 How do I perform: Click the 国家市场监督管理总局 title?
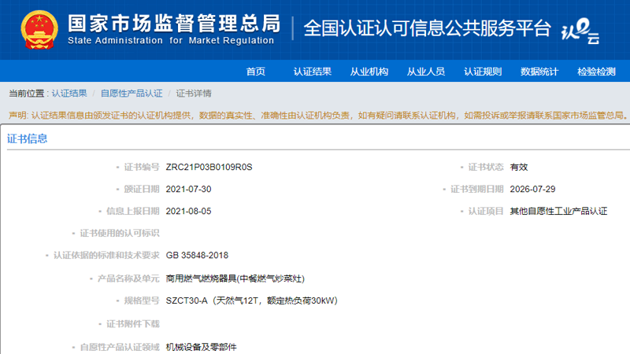[174, 24]
